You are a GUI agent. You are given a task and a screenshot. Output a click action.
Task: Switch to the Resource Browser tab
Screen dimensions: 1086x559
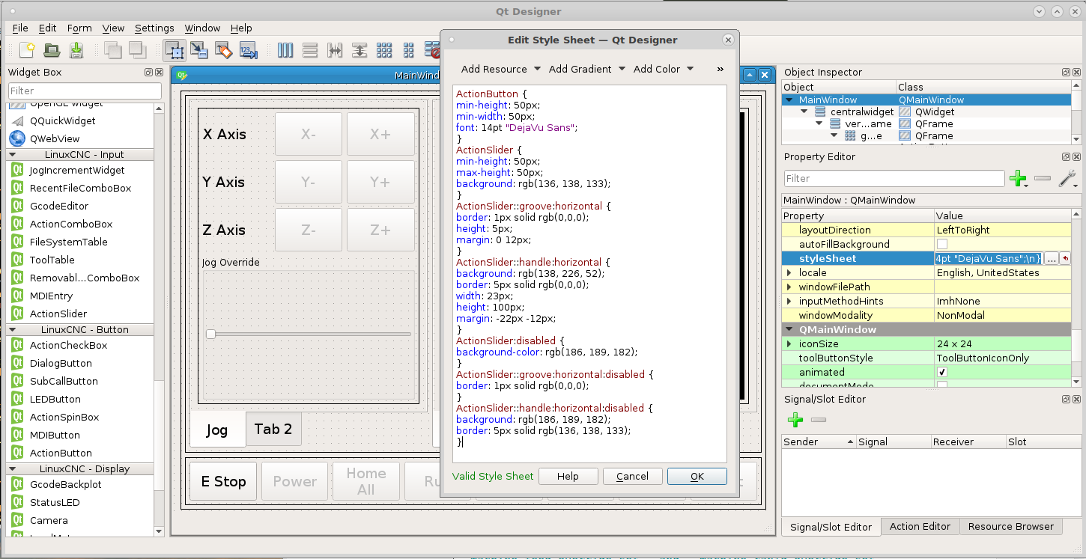pos(1010,526)
